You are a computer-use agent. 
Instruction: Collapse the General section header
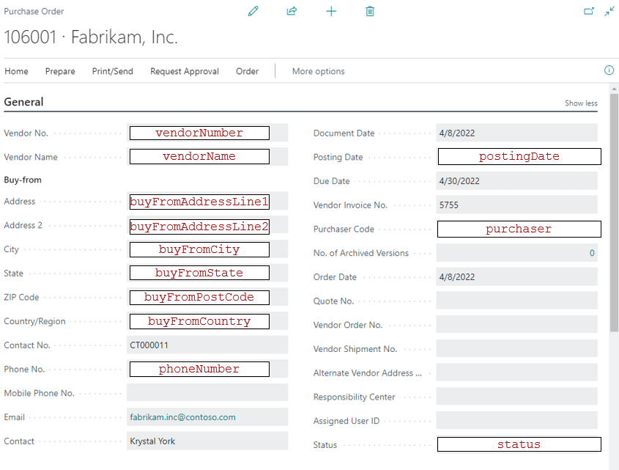click(23, 102)
